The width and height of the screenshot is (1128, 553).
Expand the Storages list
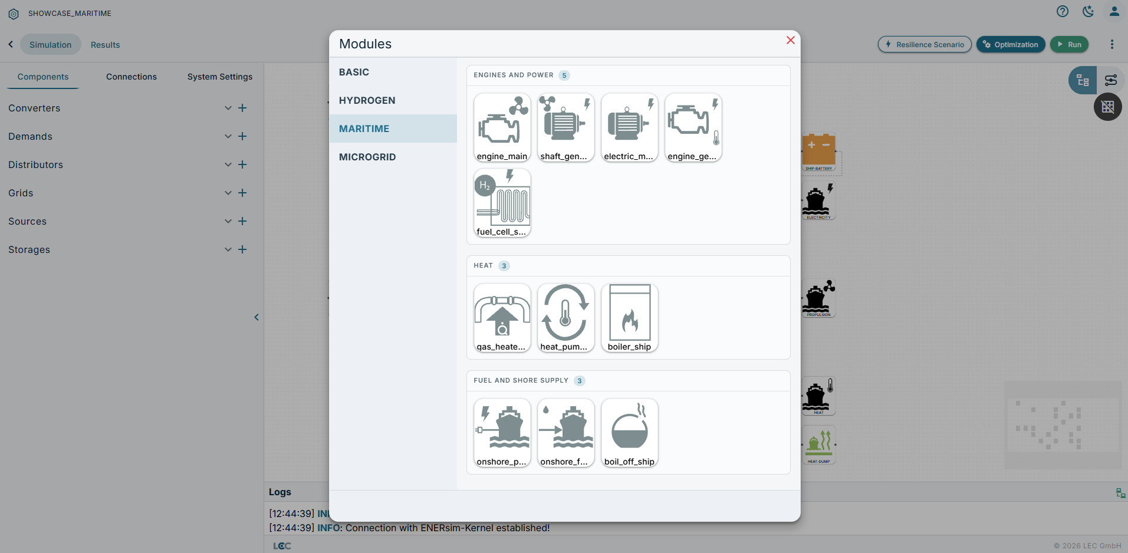[x=228, y=249]
